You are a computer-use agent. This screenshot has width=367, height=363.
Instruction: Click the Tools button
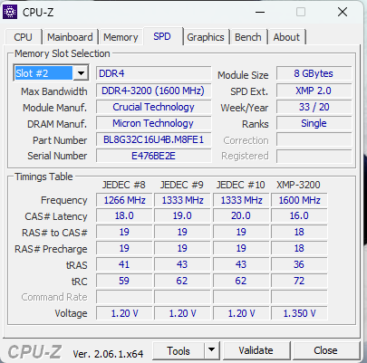179,350
